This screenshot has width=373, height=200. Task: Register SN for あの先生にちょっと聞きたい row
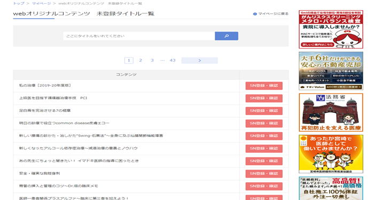tap(264, 161)
